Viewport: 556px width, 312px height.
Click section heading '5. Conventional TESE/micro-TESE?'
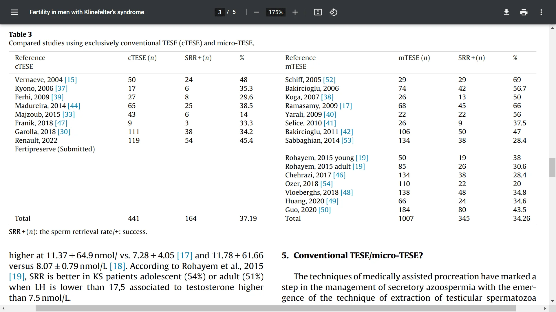point(352,255)
